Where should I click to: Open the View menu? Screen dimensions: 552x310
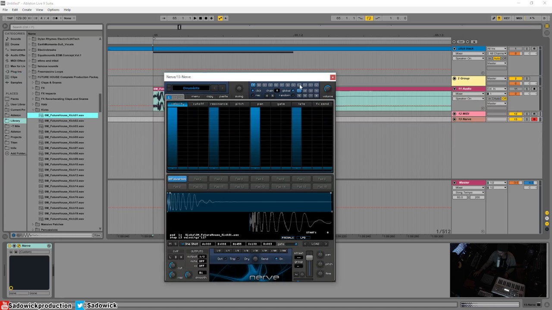pyautogui.click(x=40, y=9)
